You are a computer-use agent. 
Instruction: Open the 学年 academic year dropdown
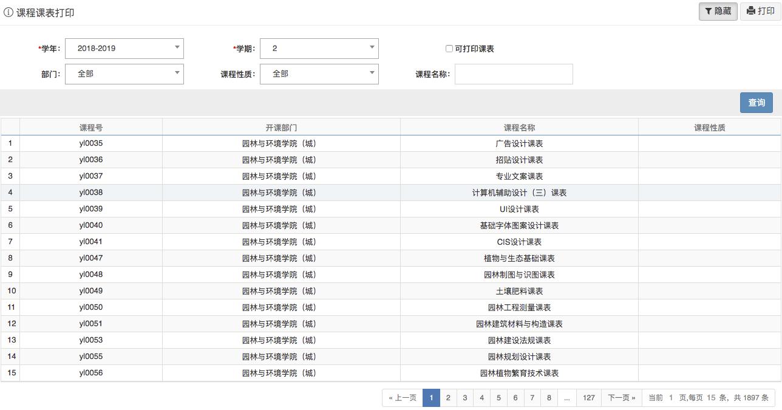point(177,48)
